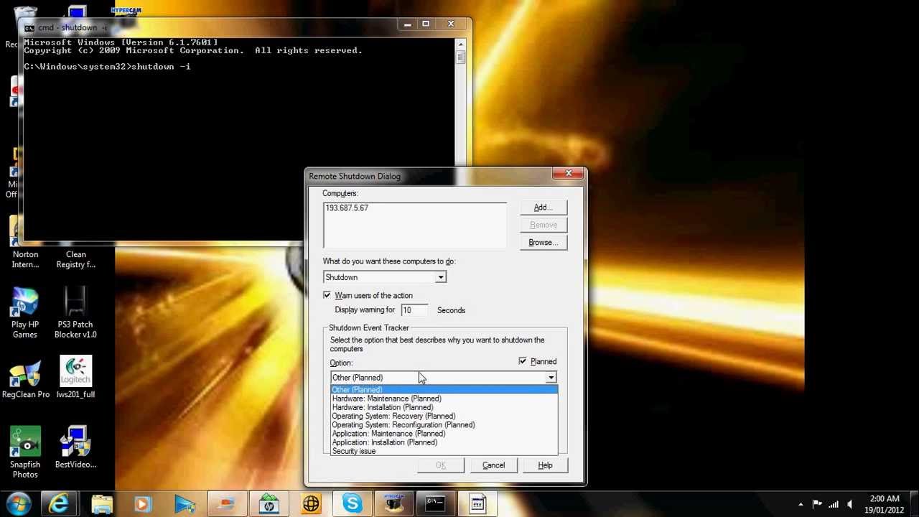
Task: Open Snapfish Photos desktop icon
Action: (x=24, y=452)
